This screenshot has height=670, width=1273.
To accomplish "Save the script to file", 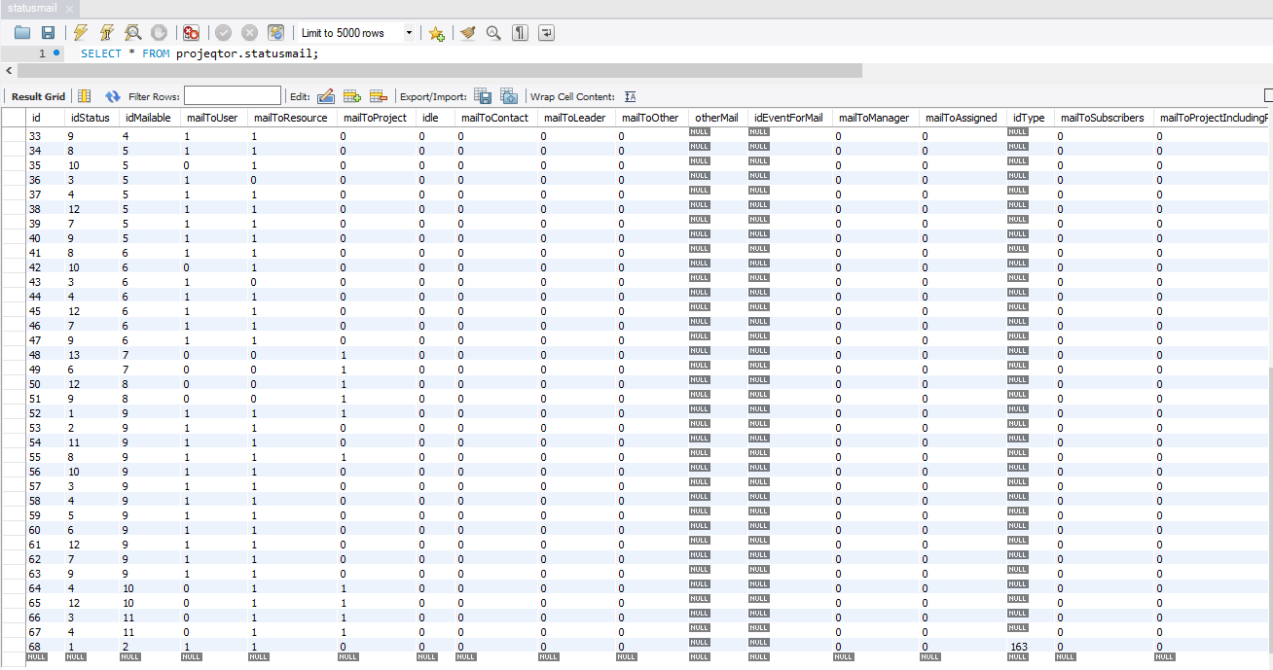I will 47,33.
